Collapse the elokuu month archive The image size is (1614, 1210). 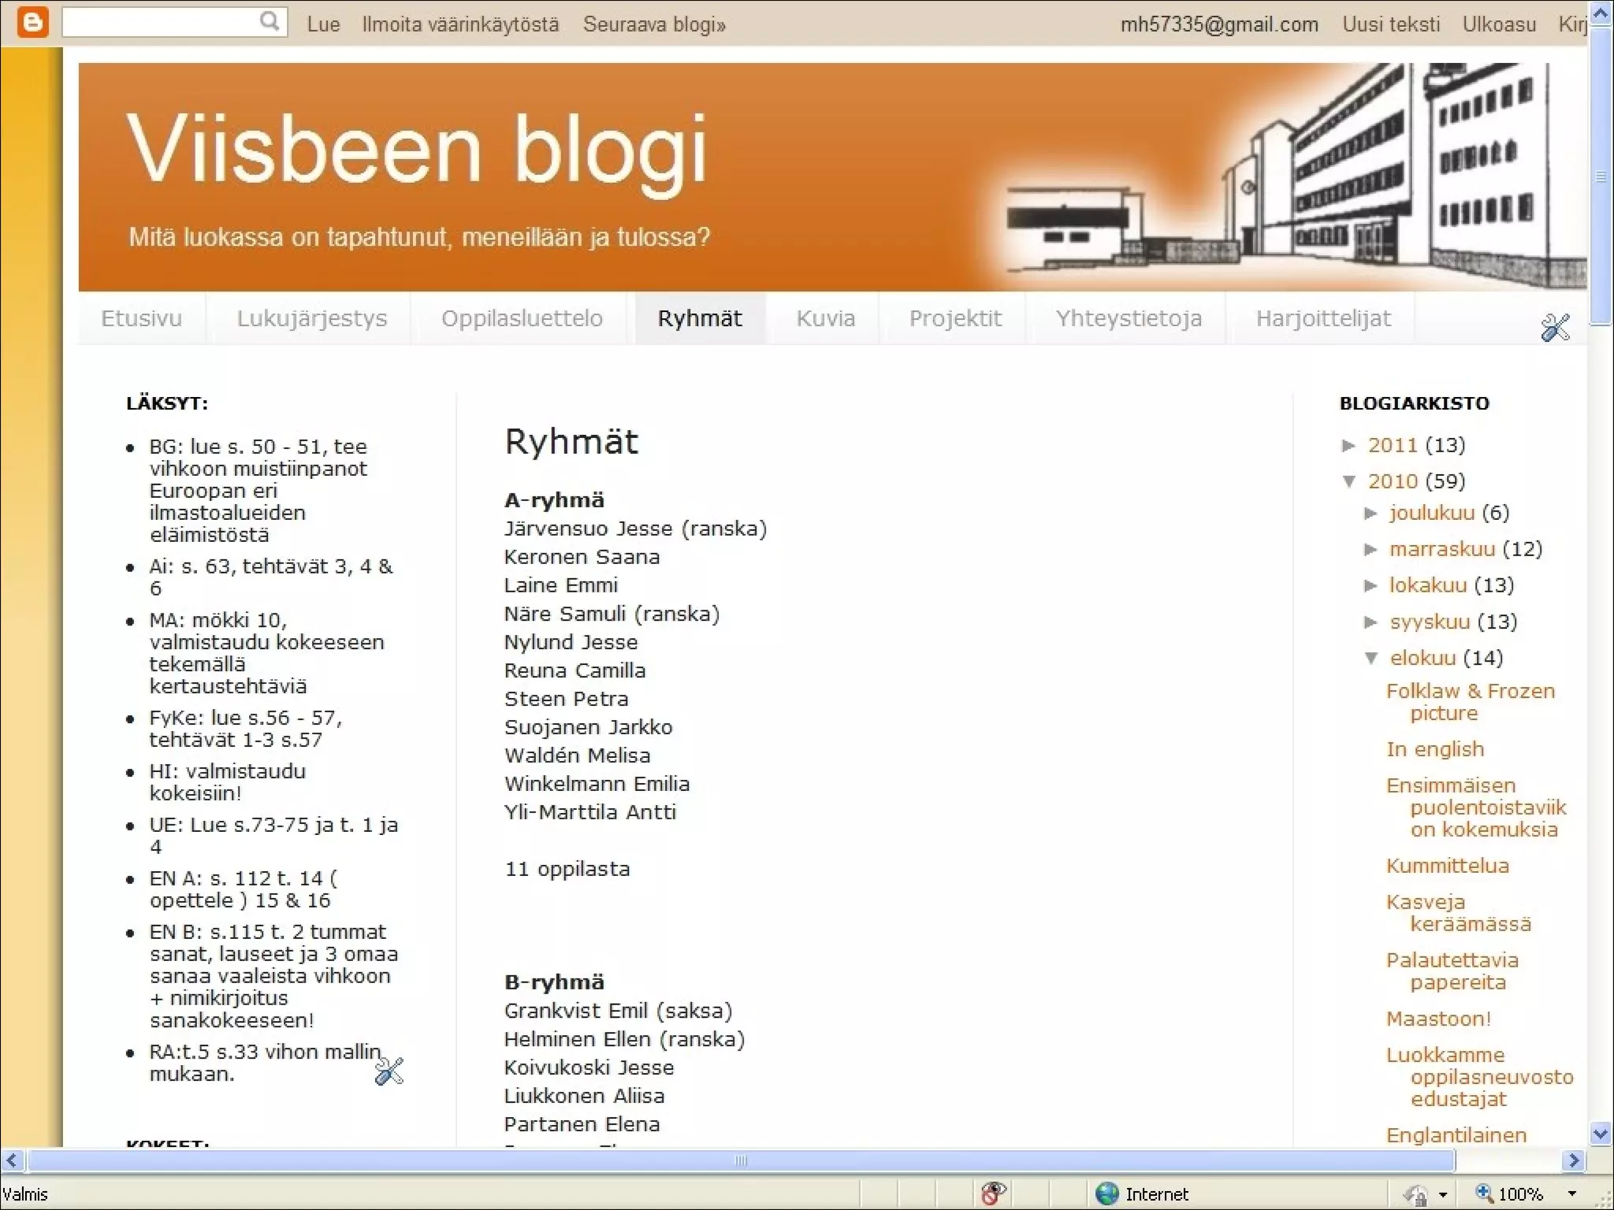1371,658
